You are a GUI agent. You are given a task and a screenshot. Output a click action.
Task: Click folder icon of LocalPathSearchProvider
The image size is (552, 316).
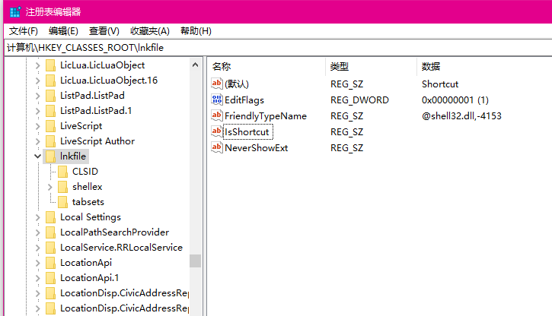pos(51,232)
